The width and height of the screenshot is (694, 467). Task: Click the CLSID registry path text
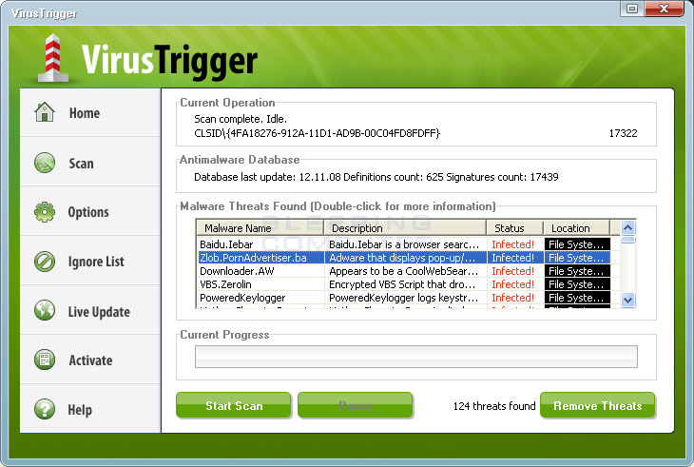(x=317, y=133)
